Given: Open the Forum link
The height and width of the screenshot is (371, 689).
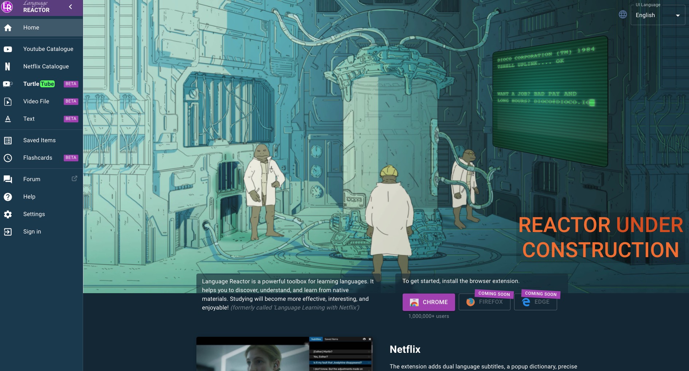Looking at the screenshot, I should [42, 179].
